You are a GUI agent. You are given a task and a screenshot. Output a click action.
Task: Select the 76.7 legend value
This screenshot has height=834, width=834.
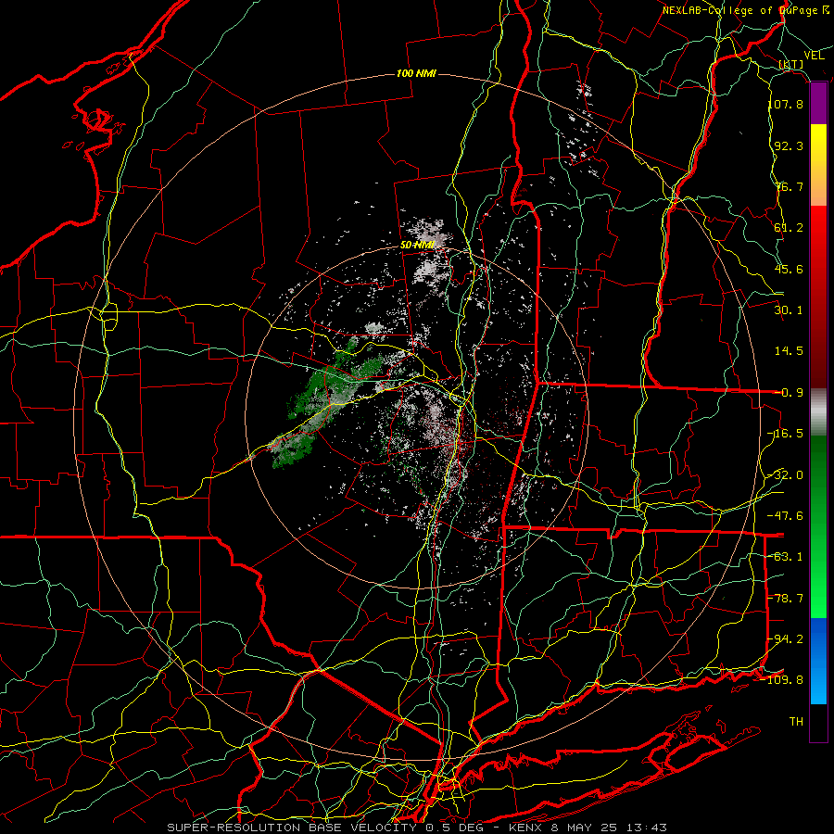point(789,186)
